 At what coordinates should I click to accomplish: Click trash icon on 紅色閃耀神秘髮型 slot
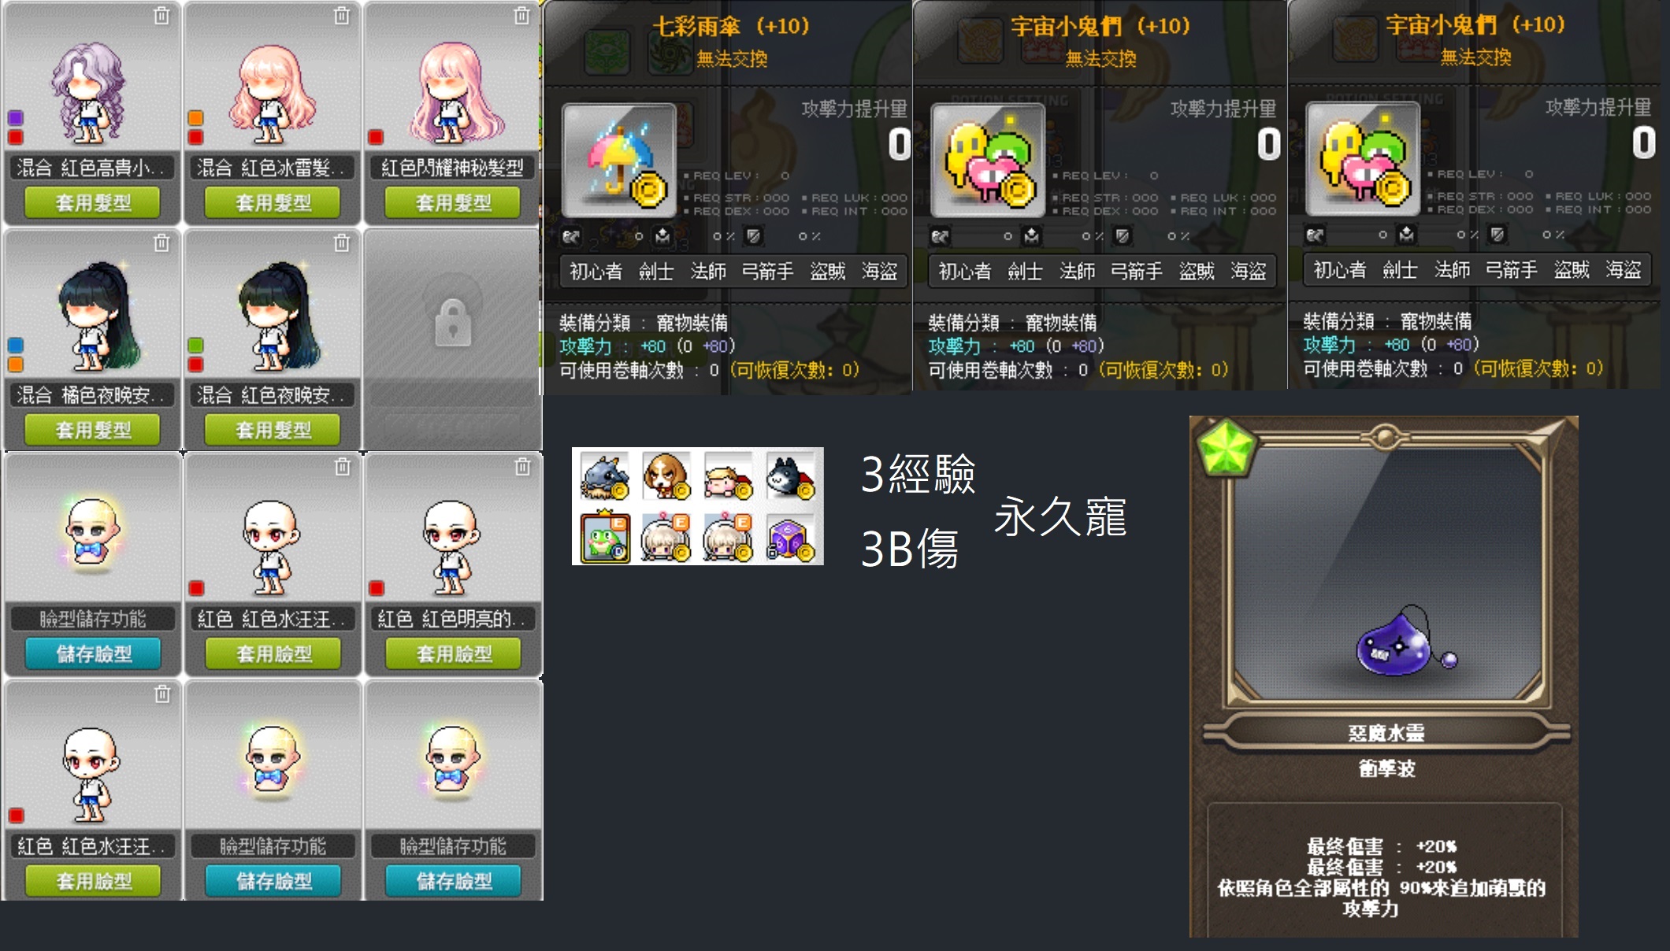[521, 16]
